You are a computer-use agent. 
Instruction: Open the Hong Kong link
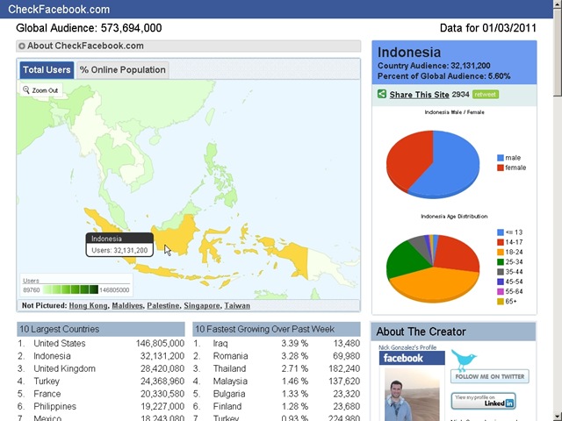(x=88, y=306)
